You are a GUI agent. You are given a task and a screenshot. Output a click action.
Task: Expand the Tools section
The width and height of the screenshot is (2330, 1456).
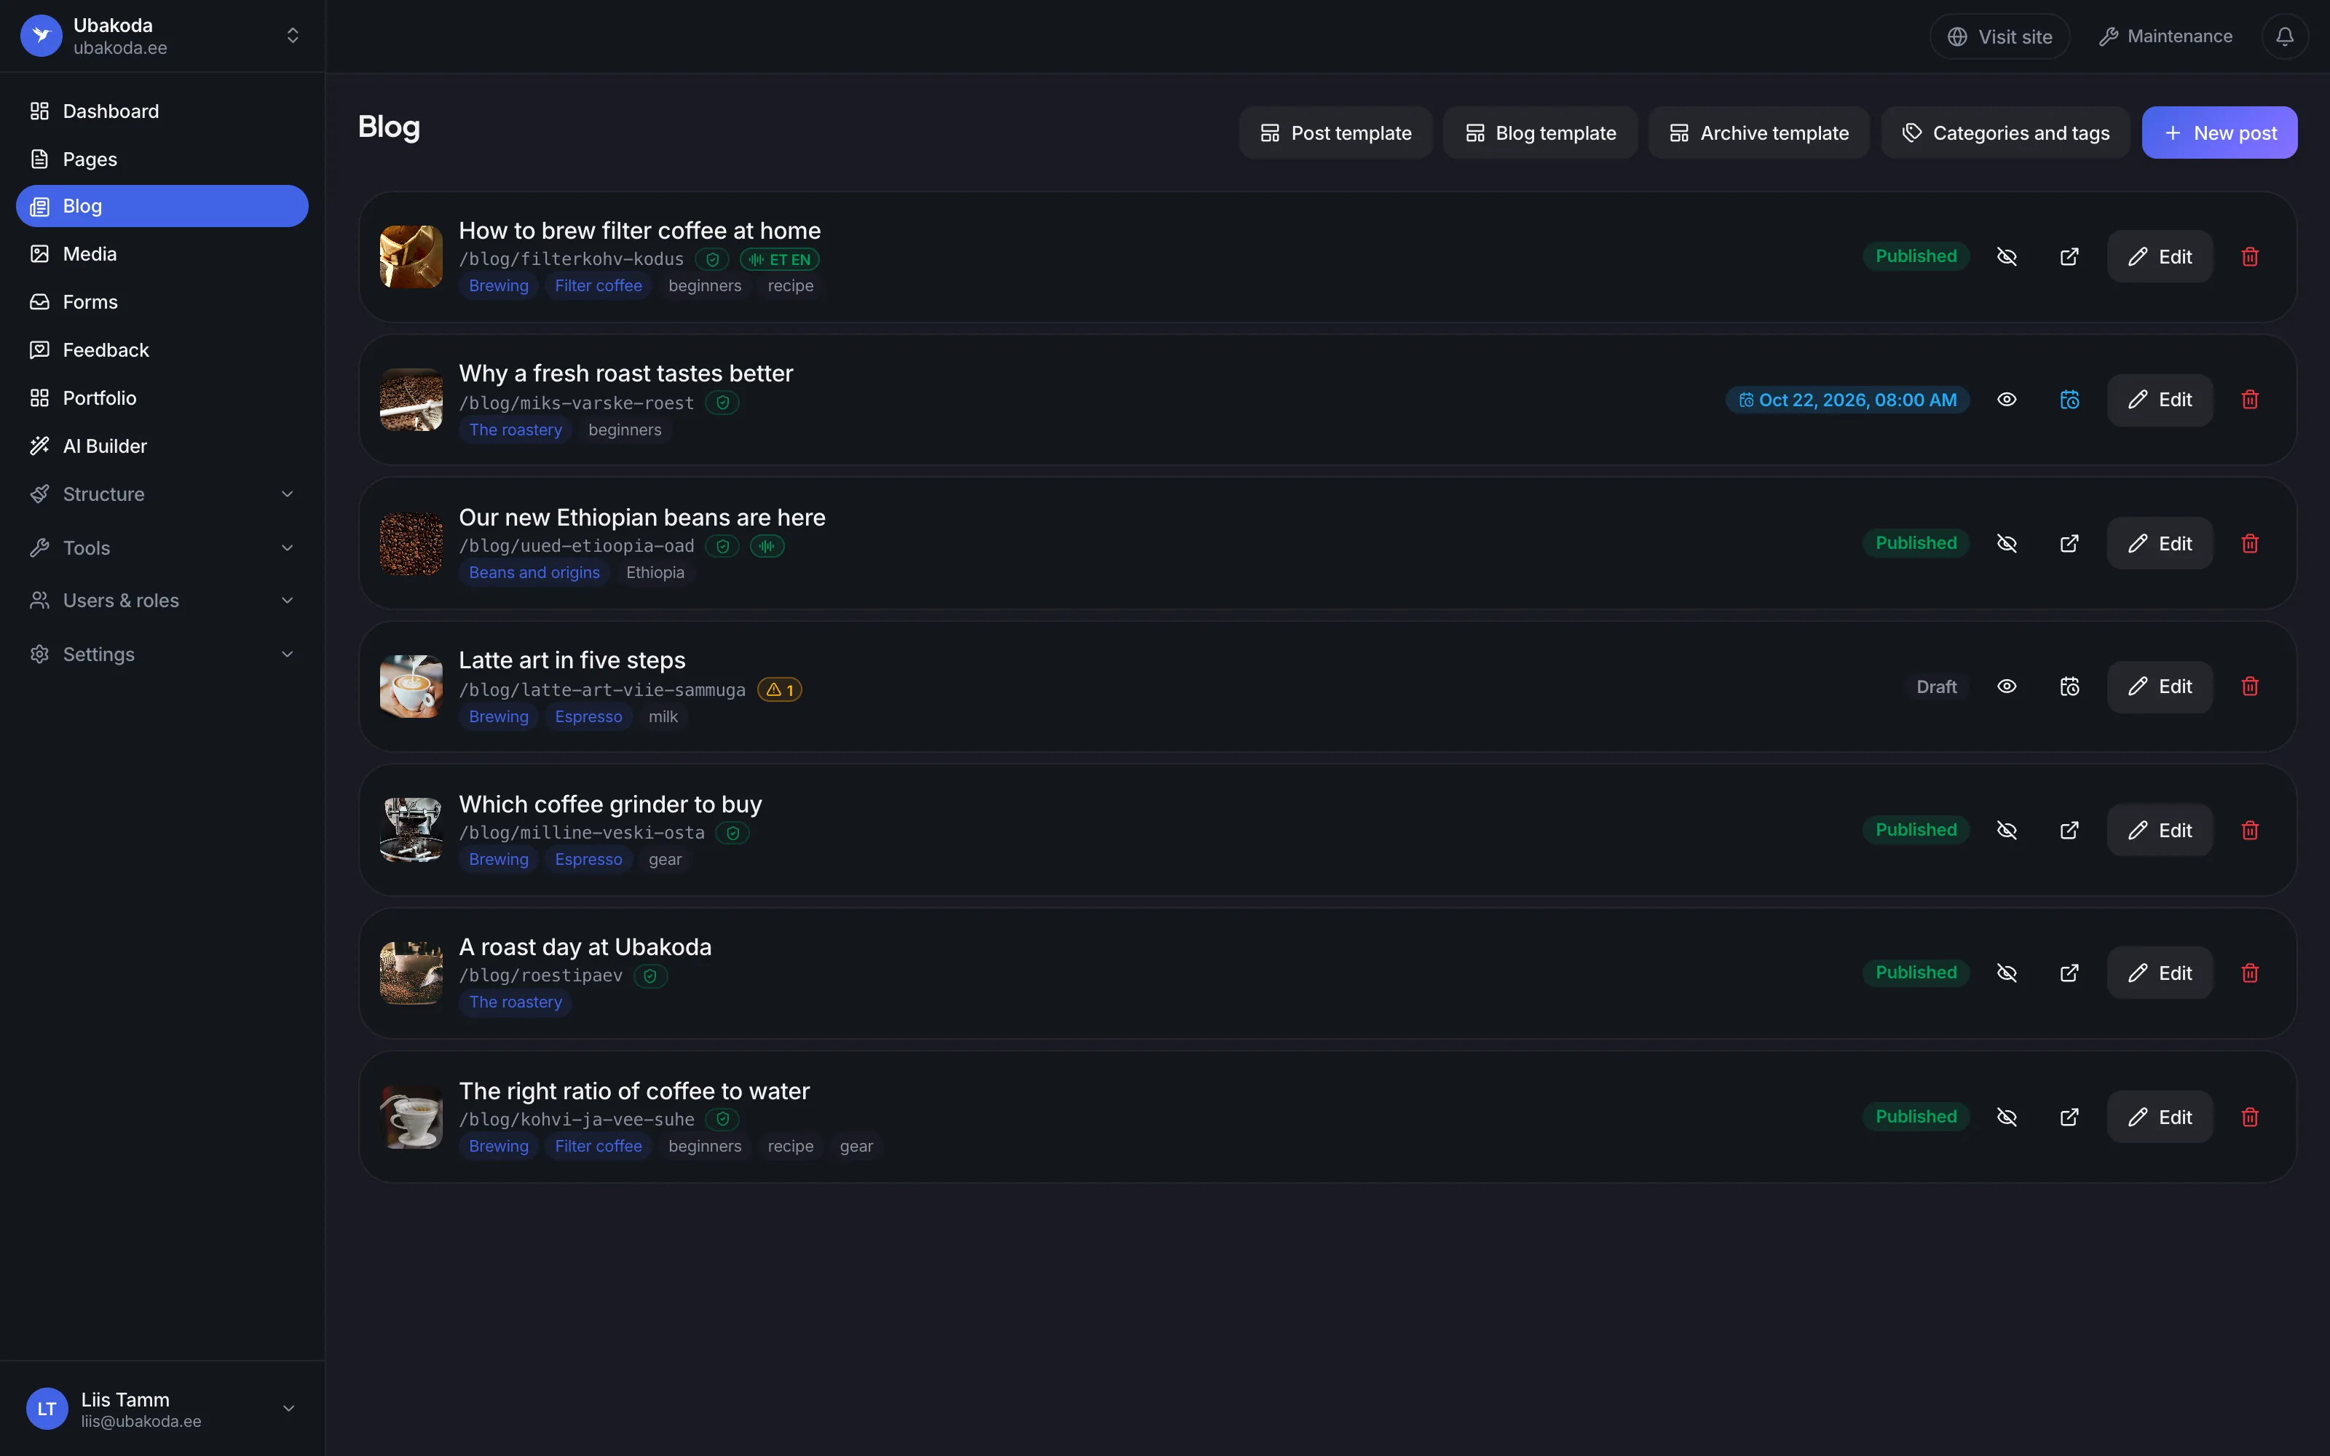coord(162,548)
